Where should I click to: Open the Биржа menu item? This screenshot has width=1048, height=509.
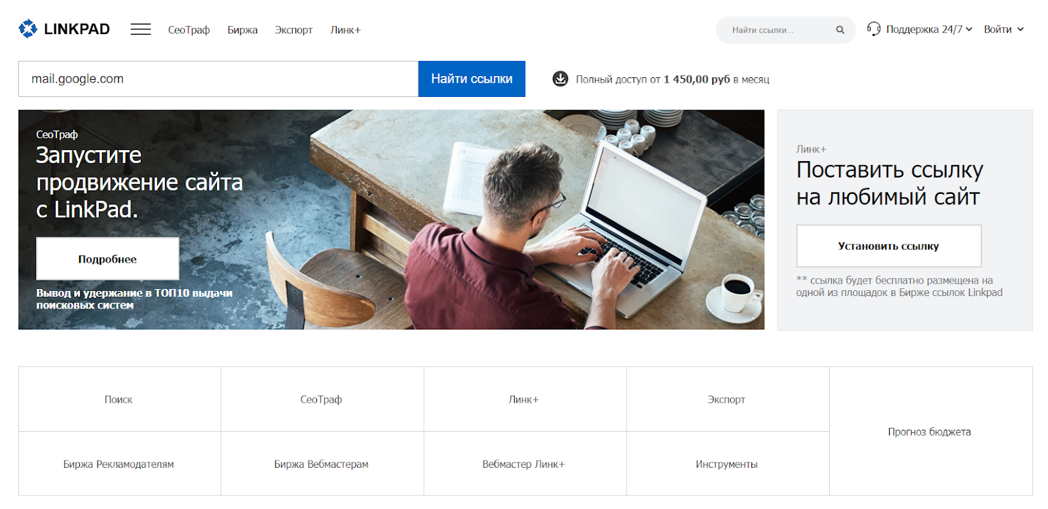(242, 30)
